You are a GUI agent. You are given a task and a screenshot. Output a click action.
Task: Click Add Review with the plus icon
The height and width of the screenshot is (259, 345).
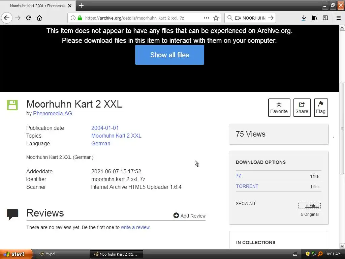coord(189,215)
